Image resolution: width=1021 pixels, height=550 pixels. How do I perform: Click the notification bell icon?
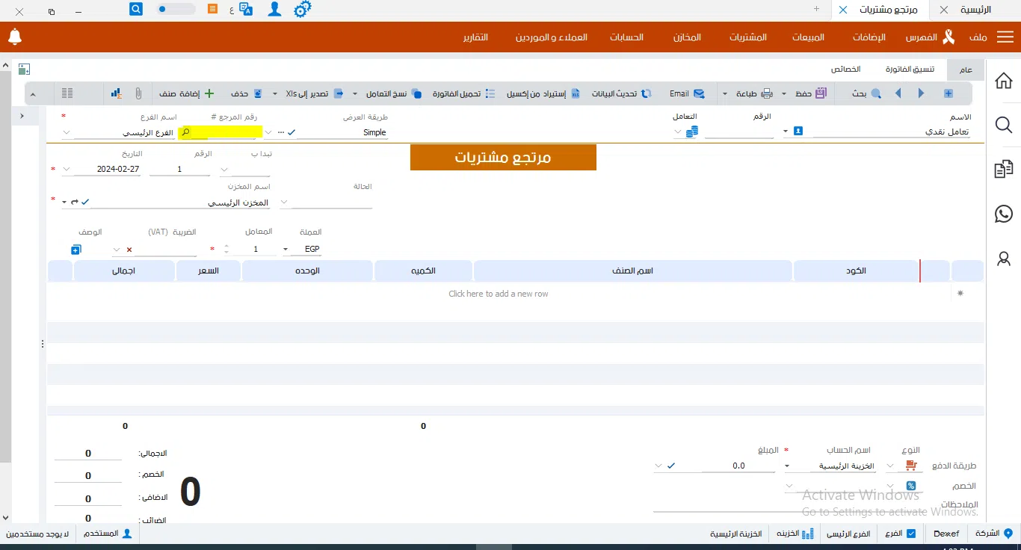(x=15, y=37)
